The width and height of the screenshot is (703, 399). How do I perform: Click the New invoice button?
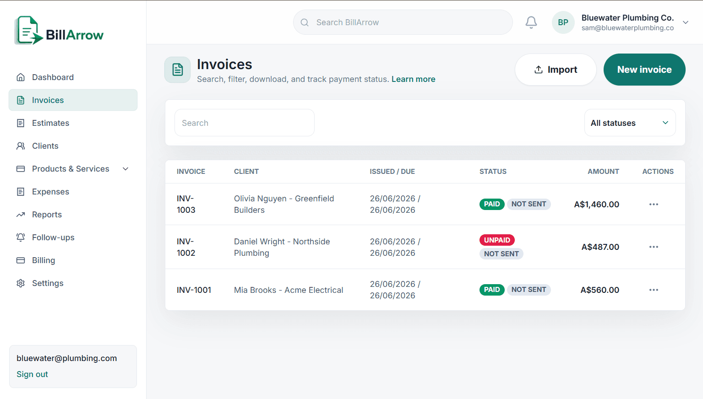point(644,70)
